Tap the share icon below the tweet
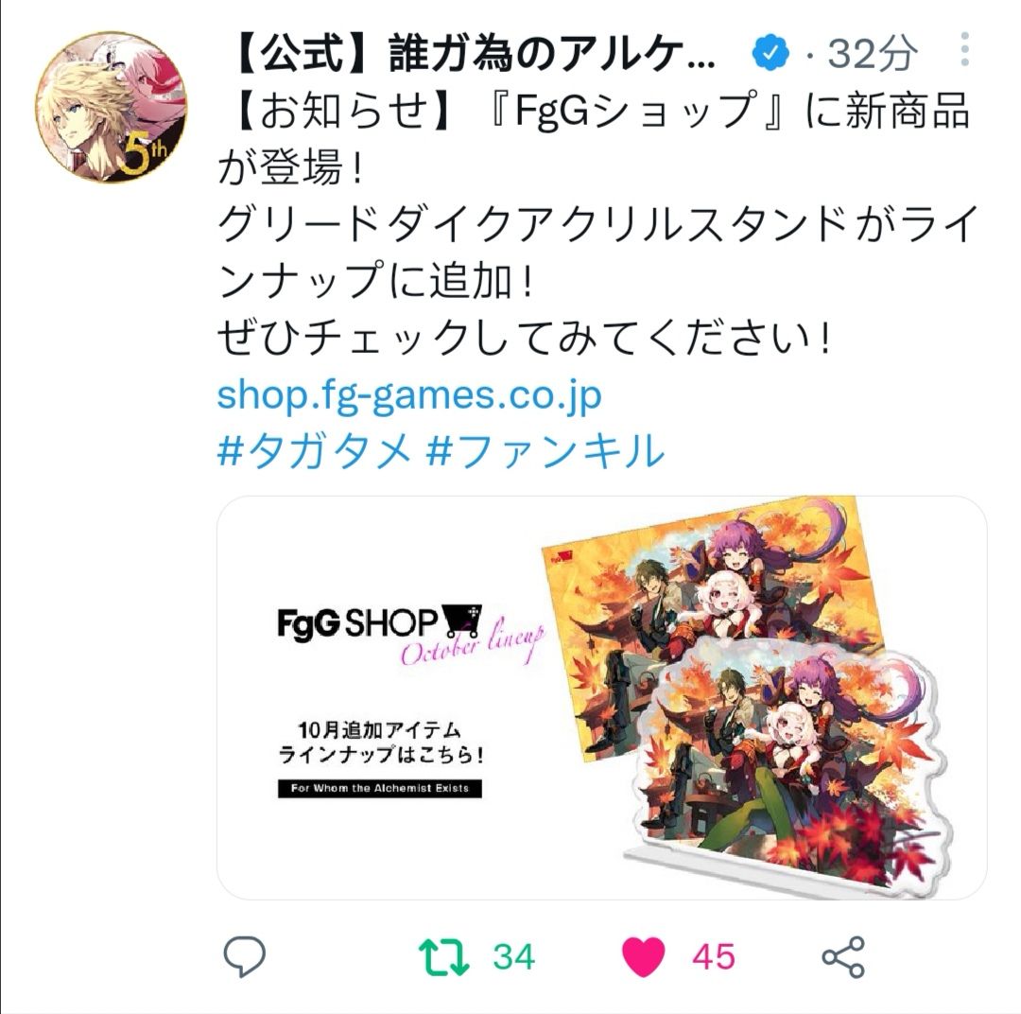 [x=844, y=956]
